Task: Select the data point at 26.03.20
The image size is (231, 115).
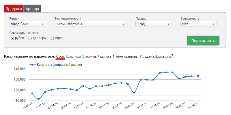Action: [160, 73]
